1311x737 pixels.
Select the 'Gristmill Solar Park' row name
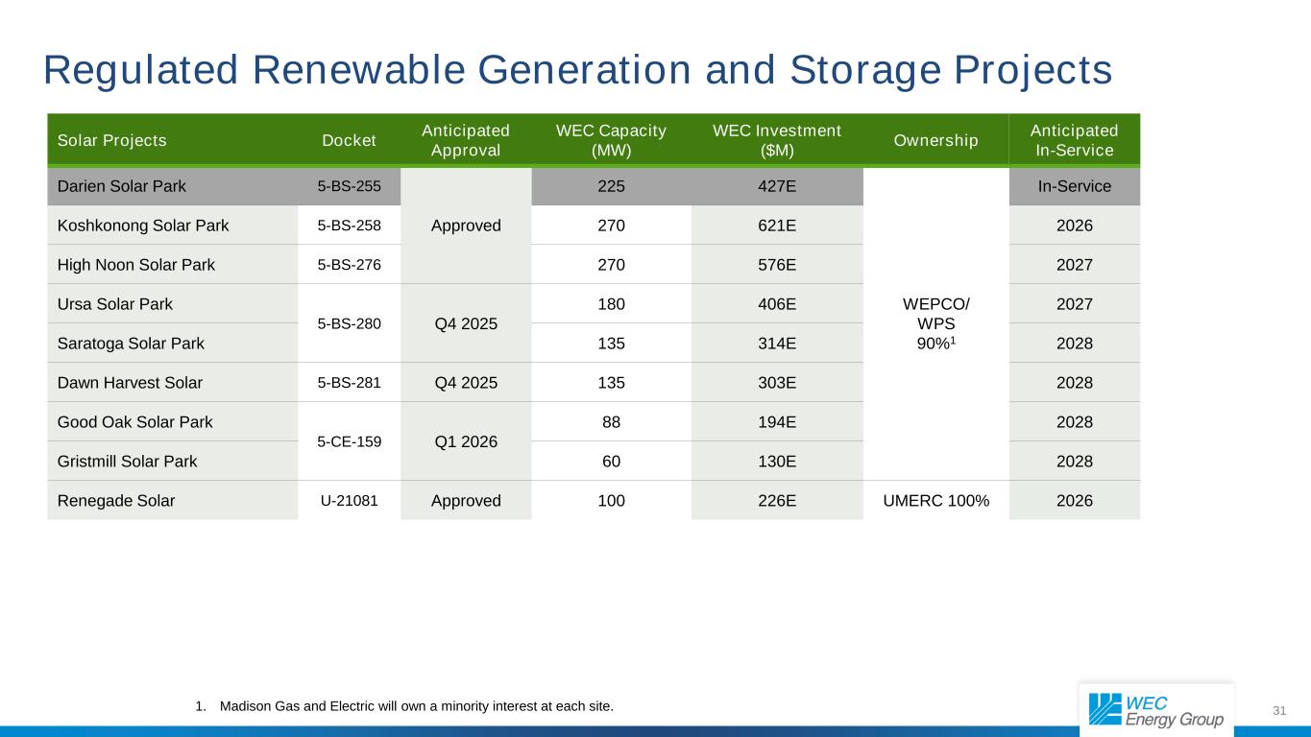tap(128, 462)
